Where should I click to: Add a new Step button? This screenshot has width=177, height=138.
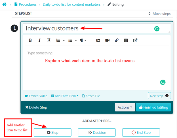coord(52,133)
